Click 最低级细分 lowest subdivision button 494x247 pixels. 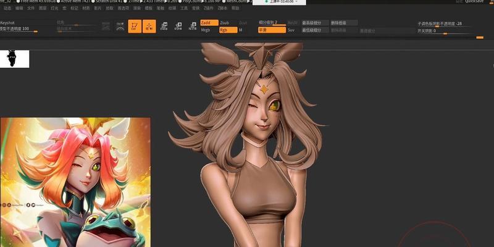pyautogui.click(x=315, y=30)
